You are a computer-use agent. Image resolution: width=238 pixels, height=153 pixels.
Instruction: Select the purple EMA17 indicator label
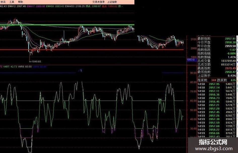(36, 6)
